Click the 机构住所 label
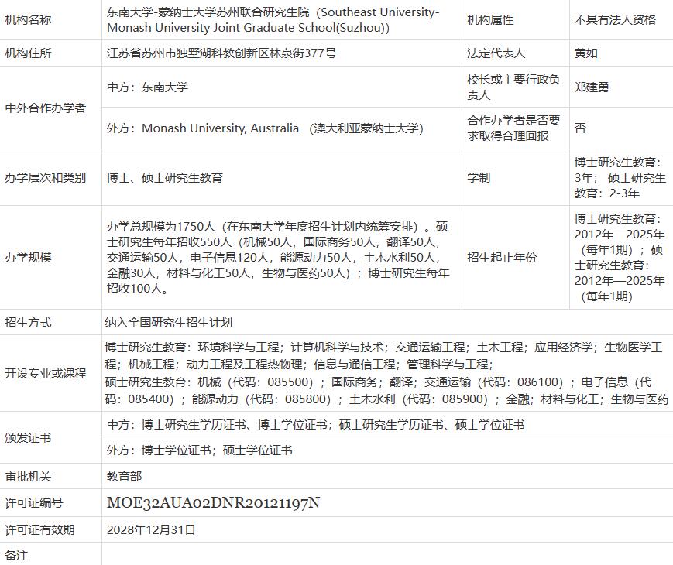This screenshot has height=565, width=673. tap(28, 53)
